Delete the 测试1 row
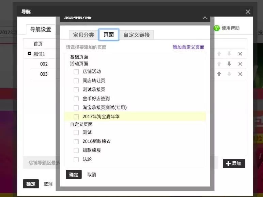The image size is (263, 197). point(240,54)
